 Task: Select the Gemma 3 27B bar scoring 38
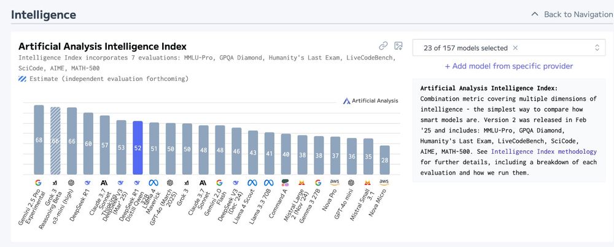[x=318, y=156]
